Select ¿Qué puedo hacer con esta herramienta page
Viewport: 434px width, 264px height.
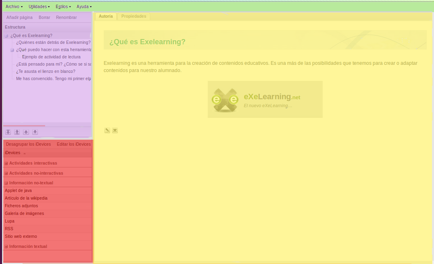click(54, 50)
